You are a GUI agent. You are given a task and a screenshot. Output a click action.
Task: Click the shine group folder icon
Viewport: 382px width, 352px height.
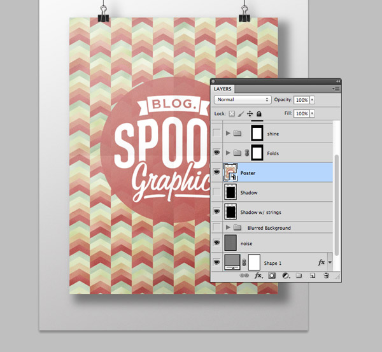coord(237,133)
